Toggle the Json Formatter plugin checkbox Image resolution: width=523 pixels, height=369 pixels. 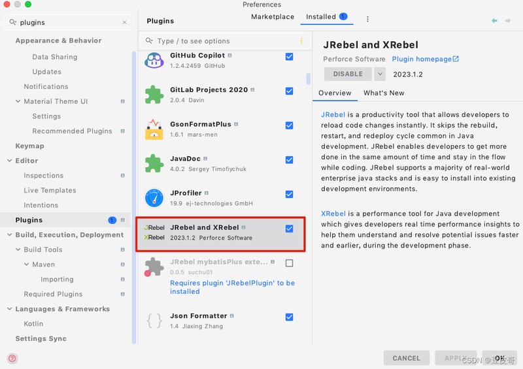[289, 317]
